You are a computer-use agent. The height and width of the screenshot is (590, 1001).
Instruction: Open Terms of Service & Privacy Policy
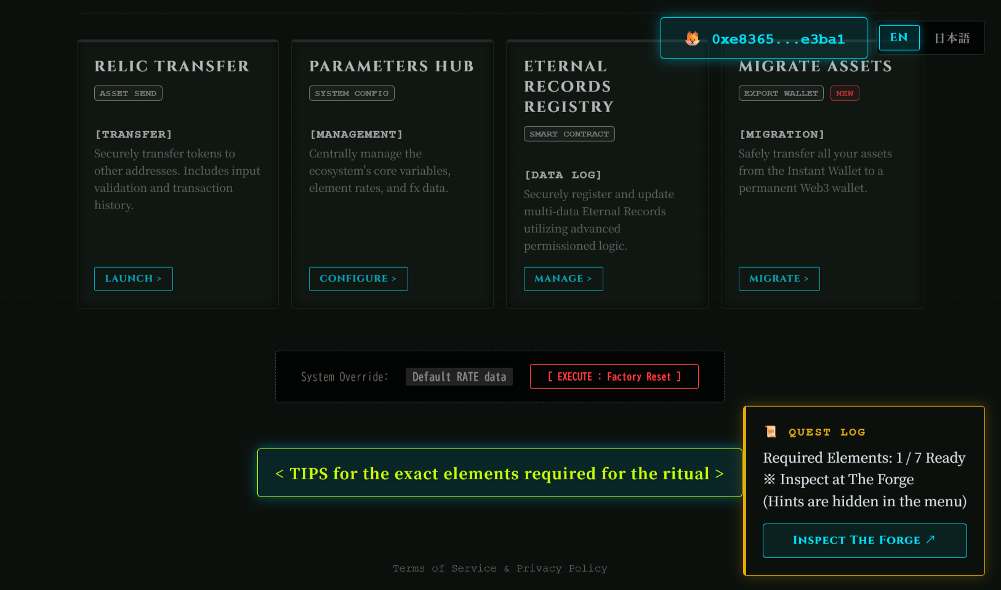pyautogui.click(x=500, y=568)
